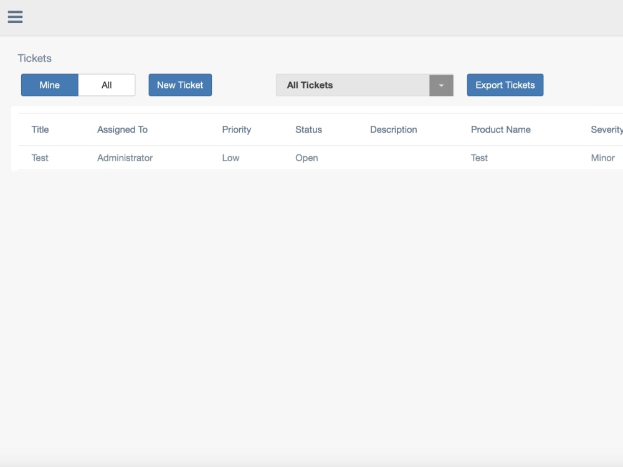623x467 pixels.
Task: Create a New Ticket
Action: coord(180,85)
